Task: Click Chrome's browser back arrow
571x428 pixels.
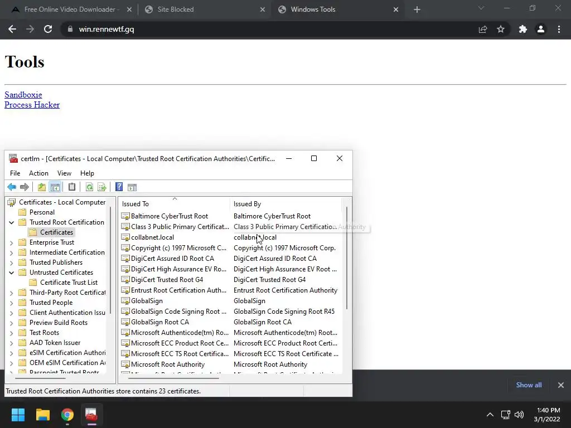Action: pyautogui.click(x=12, y=29)
